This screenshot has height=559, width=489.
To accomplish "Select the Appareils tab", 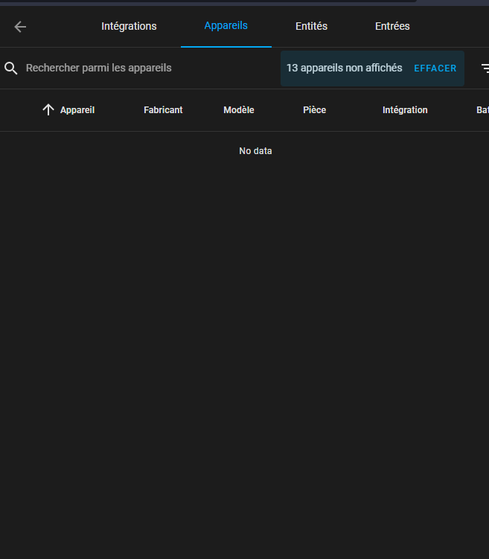I will [226, 26].
